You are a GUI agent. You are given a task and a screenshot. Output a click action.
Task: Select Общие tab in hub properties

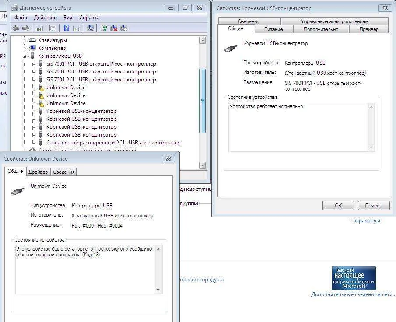pyautogui.click(x=236, y=28)
